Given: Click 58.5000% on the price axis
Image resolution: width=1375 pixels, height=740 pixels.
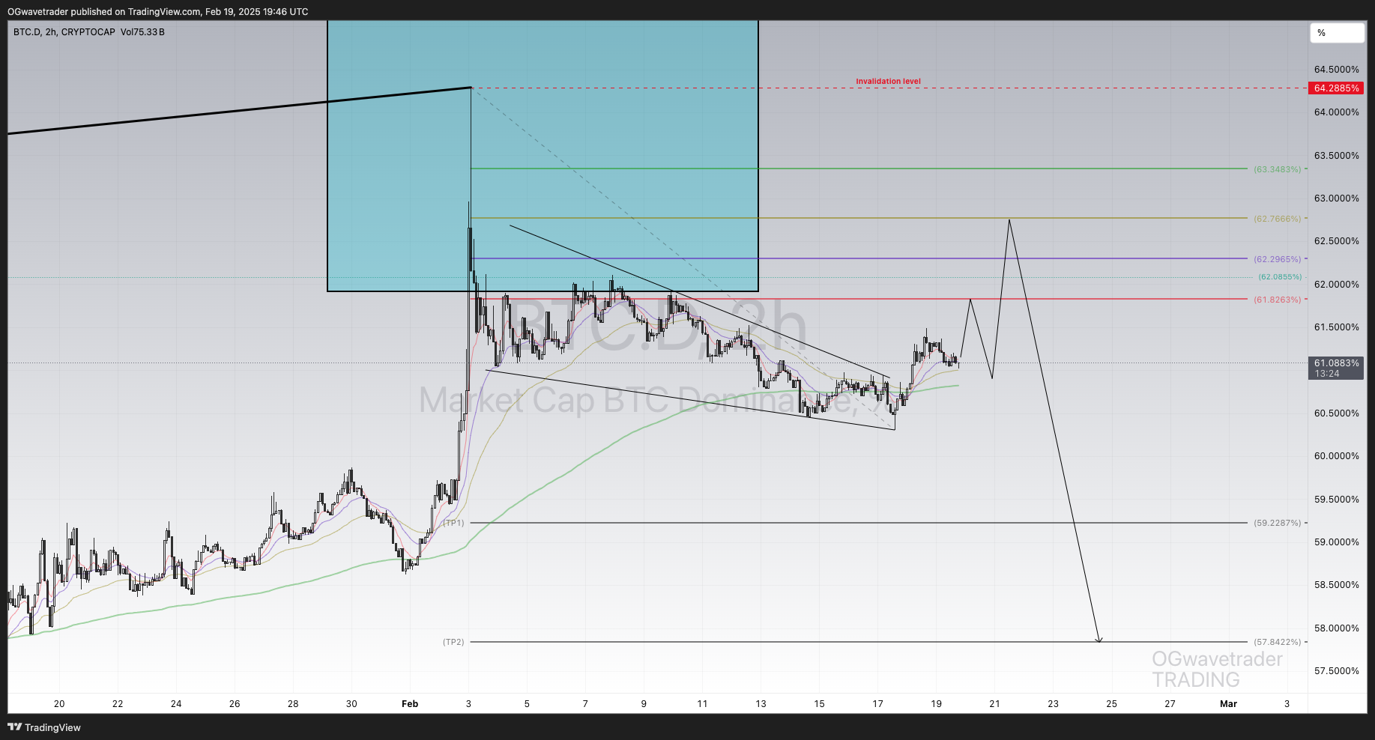Looking at the screenshot, I should (1336, 585).
